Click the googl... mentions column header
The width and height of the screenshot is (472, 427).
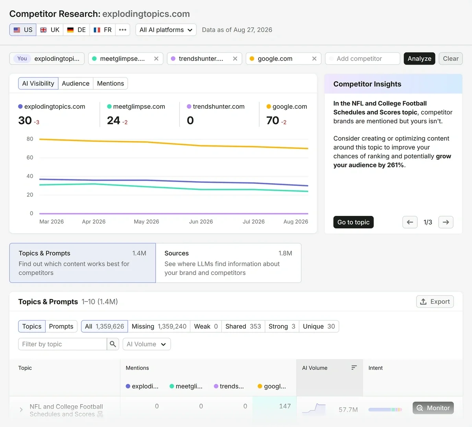tap(272, 386)
